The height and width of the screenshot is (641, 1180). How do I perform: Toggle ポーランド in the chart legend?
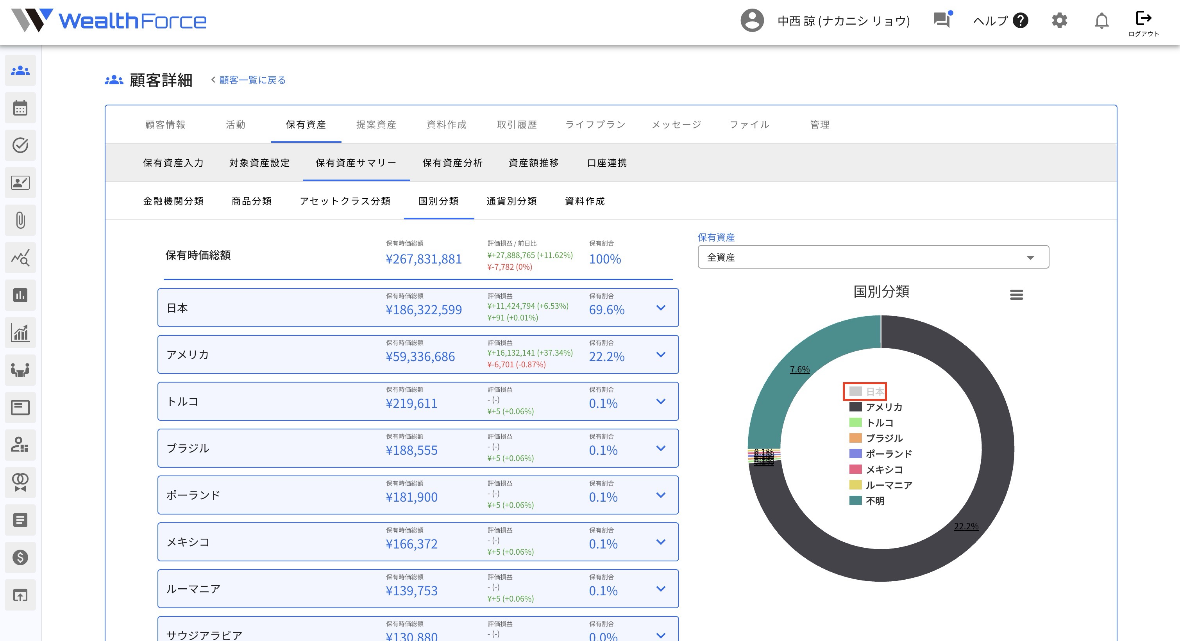[880, 453]
